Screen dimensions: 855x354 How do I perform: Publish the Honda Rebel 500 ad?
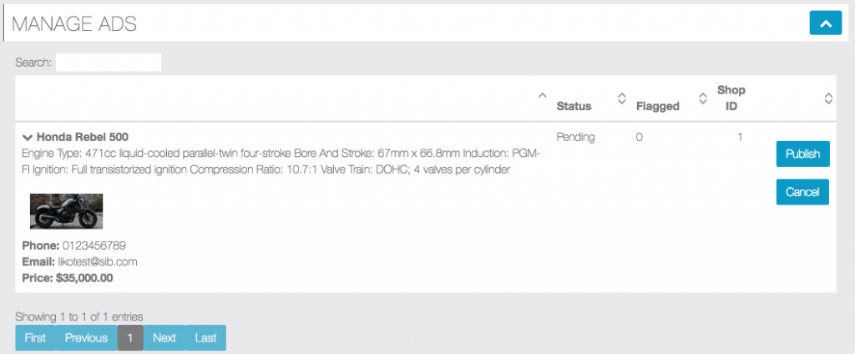(802, 154)
